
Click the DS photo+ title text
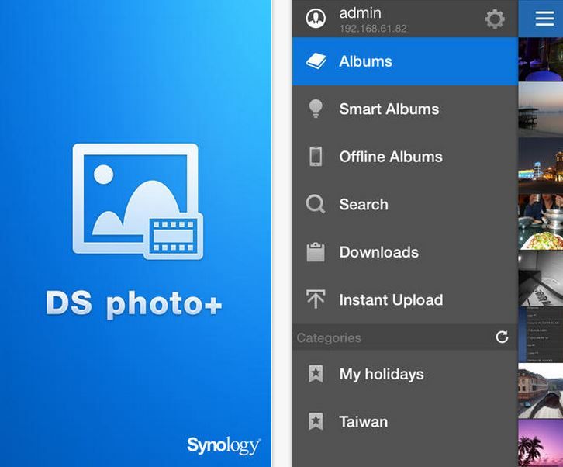tap(134, 305)
